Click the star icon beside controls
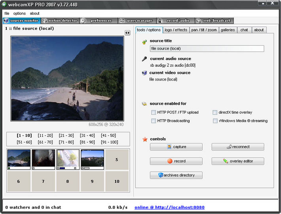This screenshot has width=281, height=214. (x=145, y=139)
